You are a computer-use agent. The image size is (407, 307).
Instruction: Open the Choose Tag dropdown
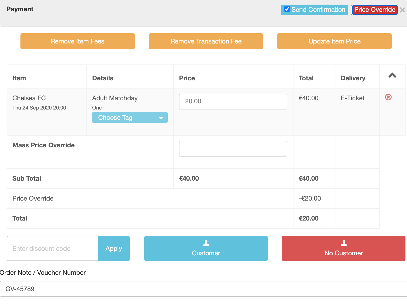pyautogui.click(x=130, y=117)
